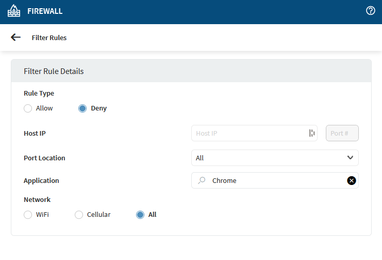The width and height of the screenshot is (382, 260).
Task: Select the Deny rule type
Action: tap(82, 108)
